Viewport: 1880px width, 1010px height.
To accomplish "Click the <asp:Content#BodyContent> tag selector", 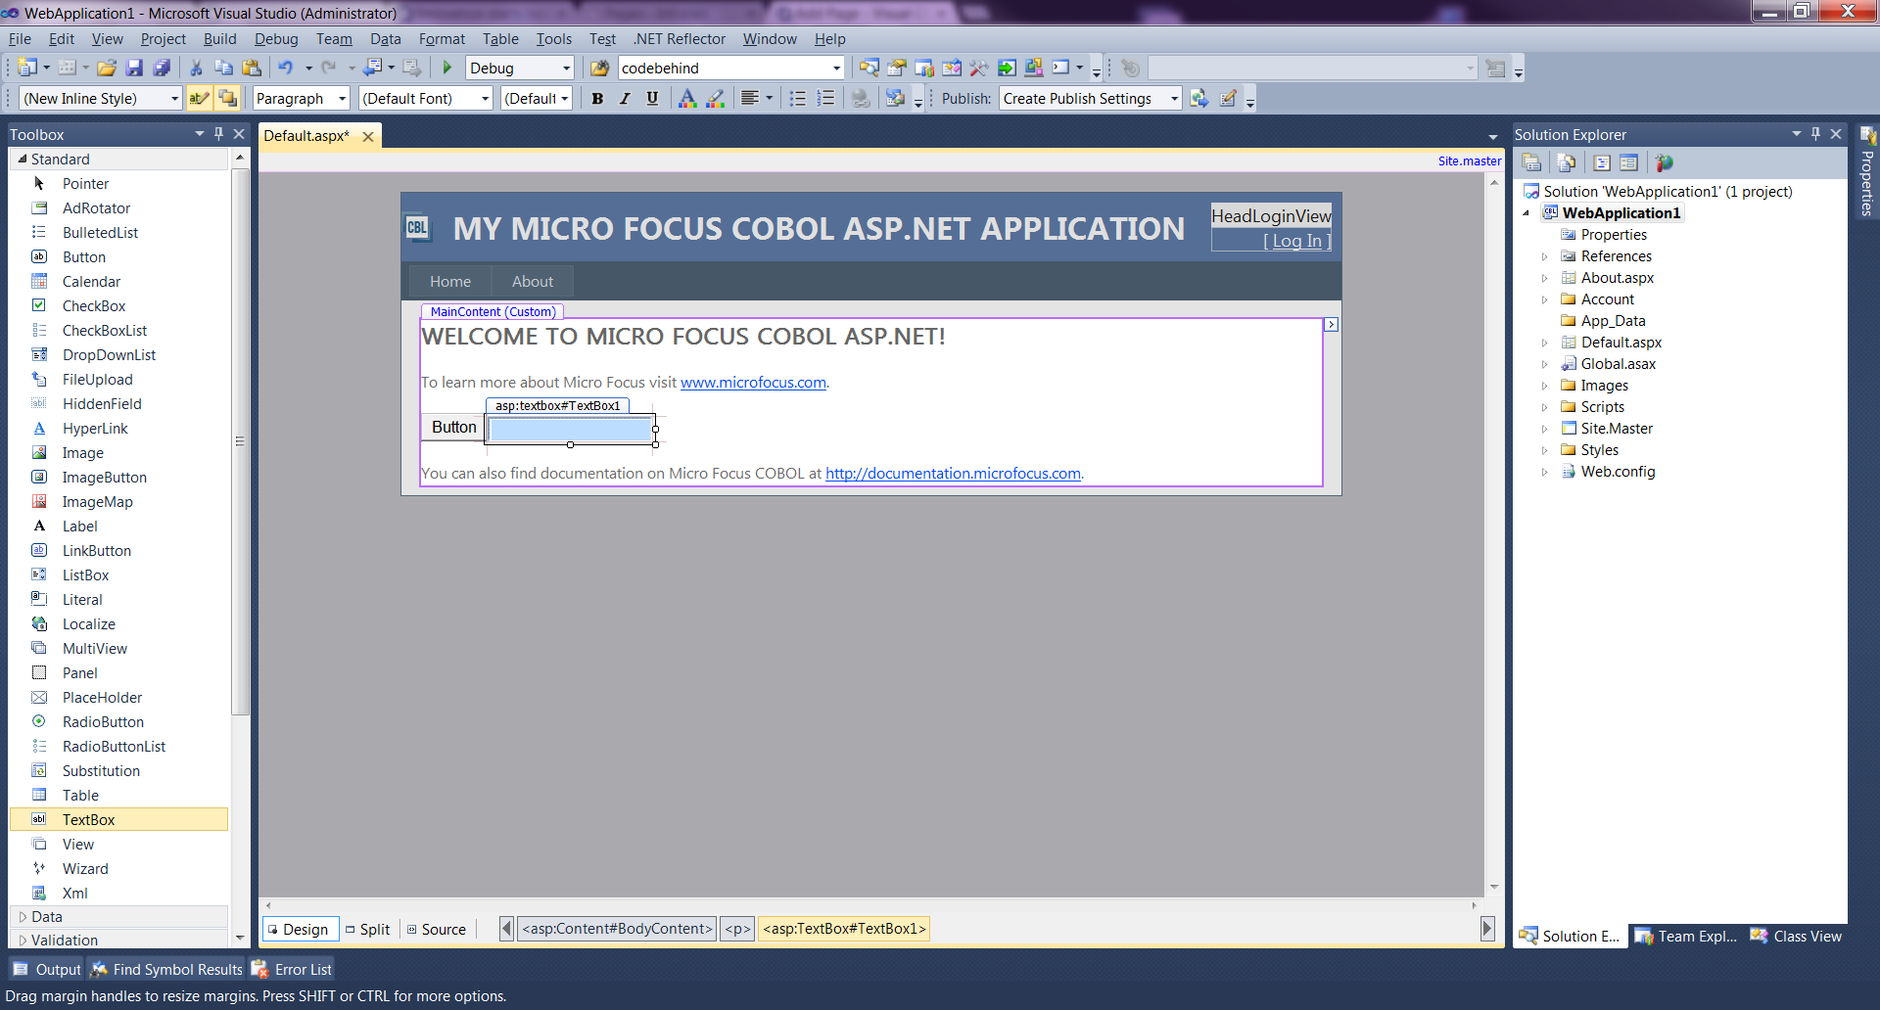I will tap(617, 929).
